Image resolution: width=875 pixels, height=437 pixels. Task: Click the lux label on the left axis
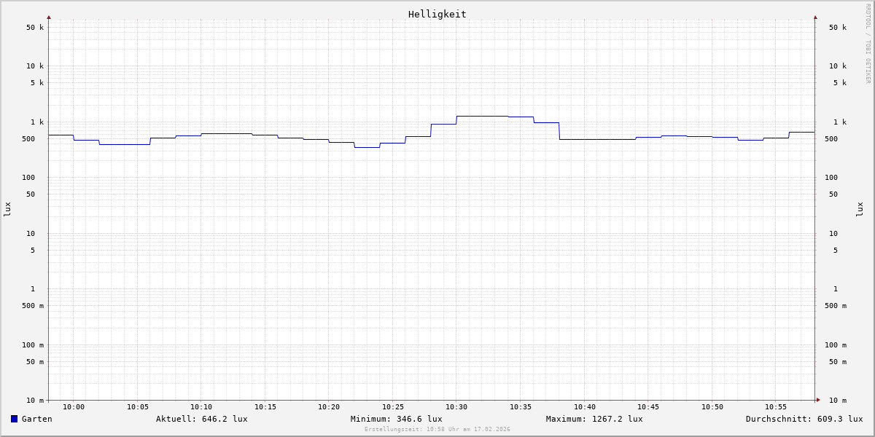pos(7,209)
